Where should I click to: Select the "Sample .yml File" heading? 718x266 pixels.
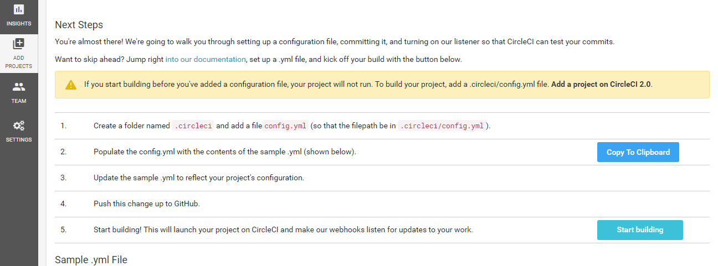pos(91,259)
